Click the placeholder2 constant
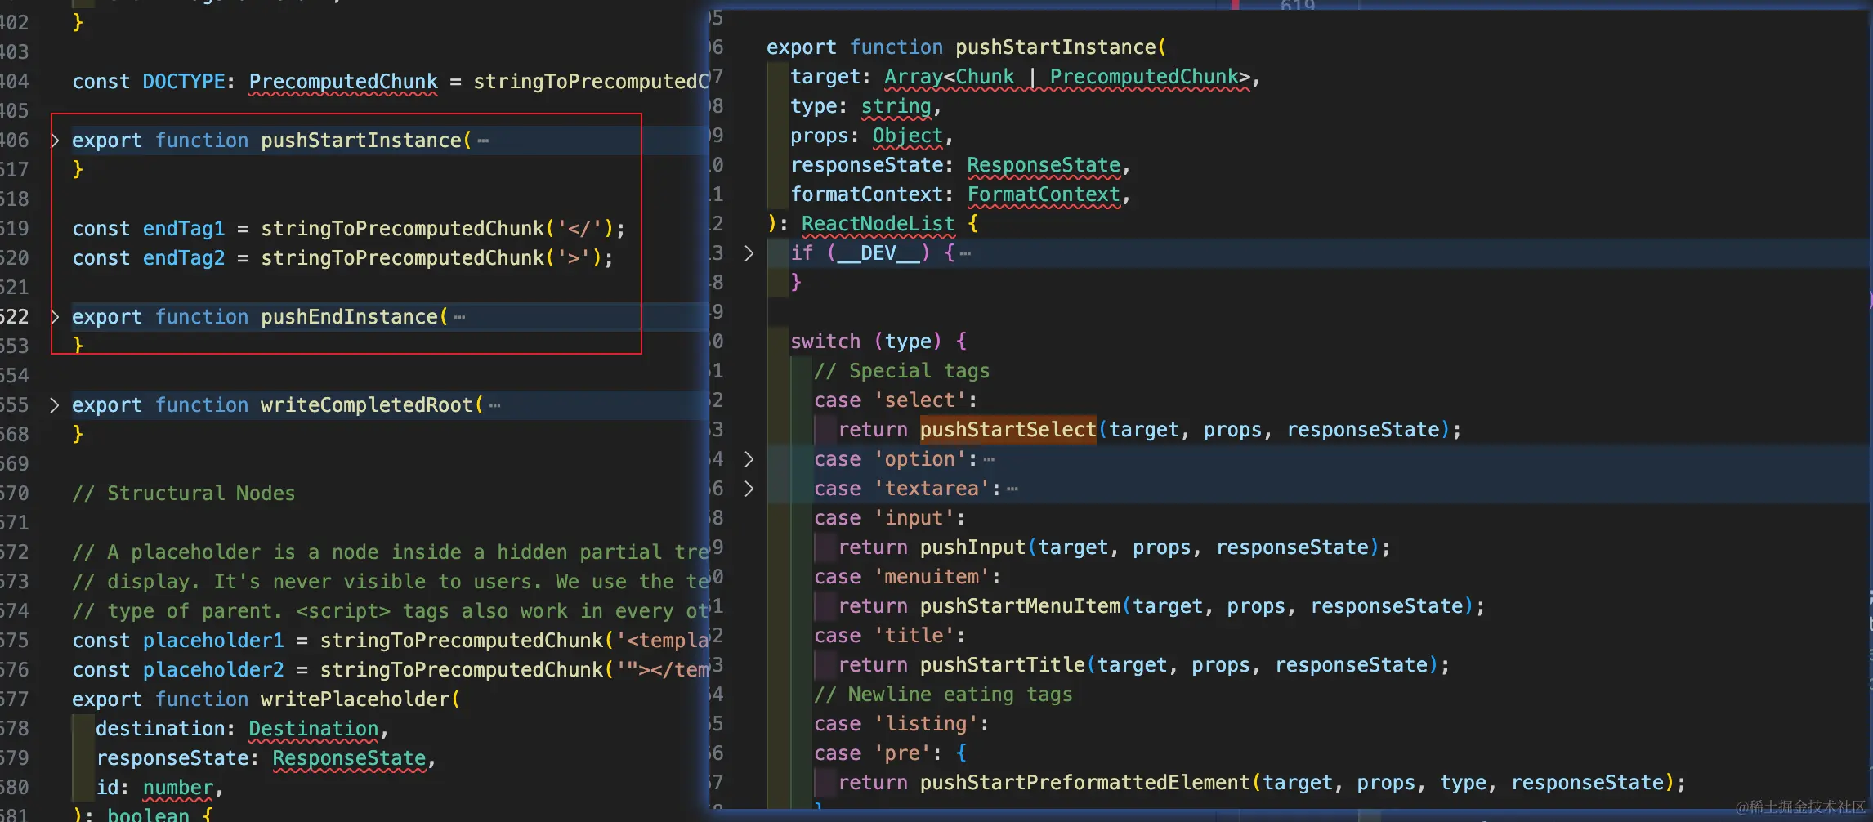The width and height of the screenshot is (1873, 822). pyautogui.click(x=213, y=670)
